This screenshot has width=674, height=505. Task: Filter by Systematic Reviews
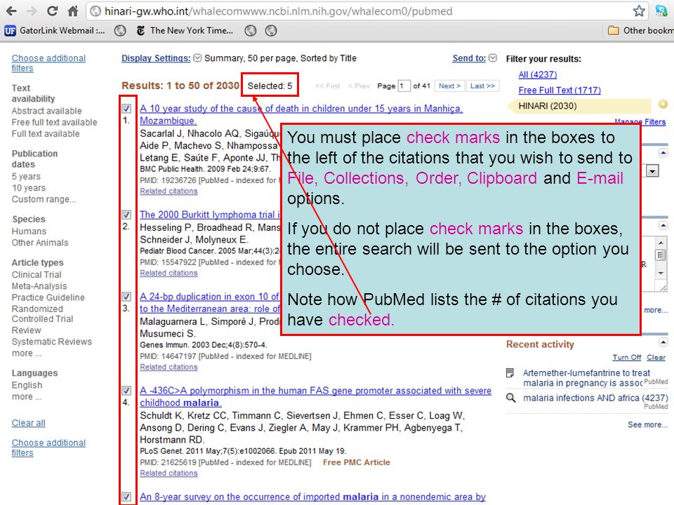tap(51, 342)
